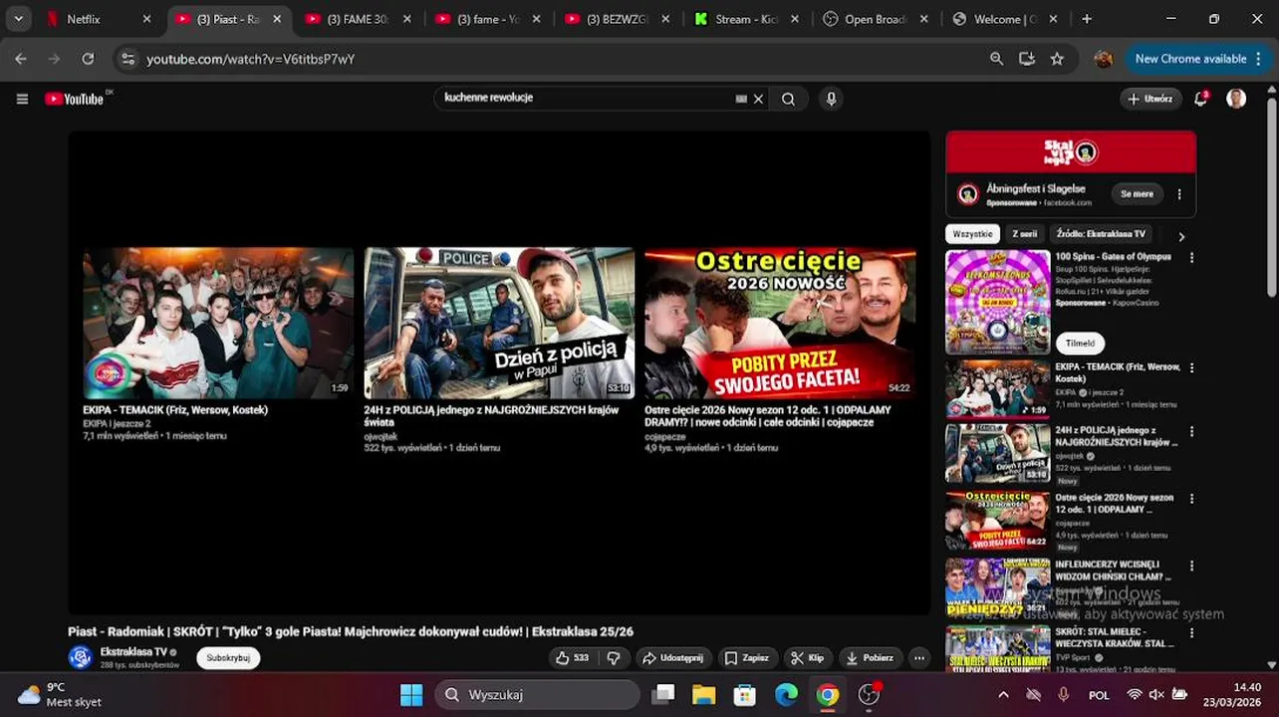The width and height of the screenshot is (1279, 717).
Task: Open the YouTube account avatar menu
Action: tap(1236, 98)
